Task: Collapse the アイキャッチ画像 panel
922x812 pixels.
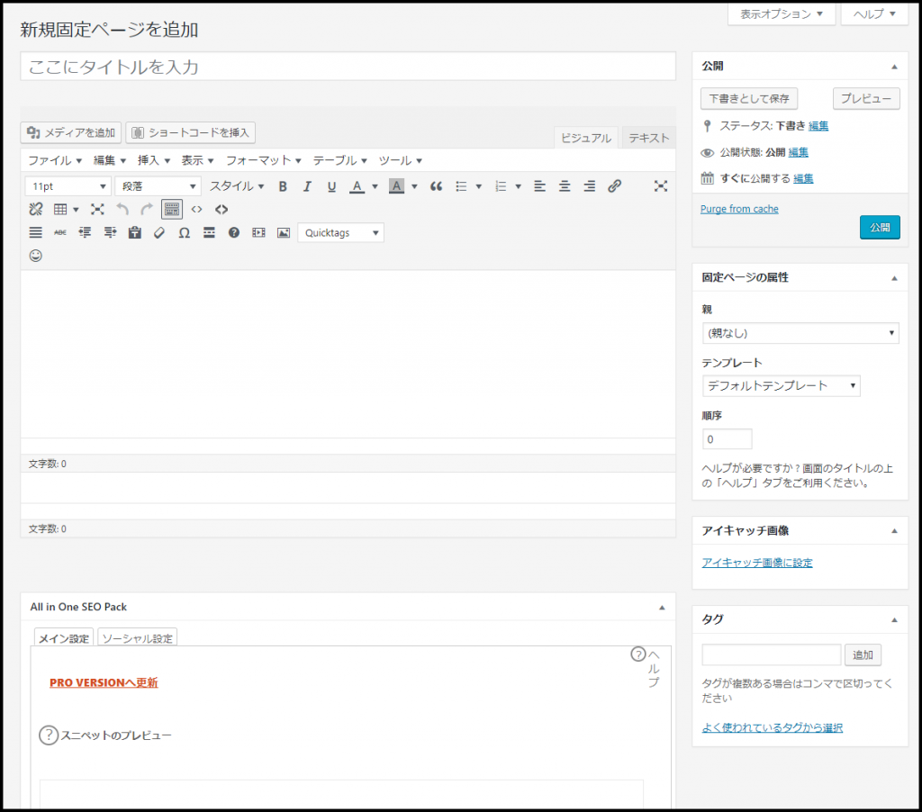Action: point(894,531)
